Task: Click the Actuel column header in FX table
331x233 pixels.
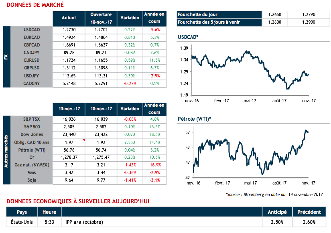Action: click(x=69, y=18)
